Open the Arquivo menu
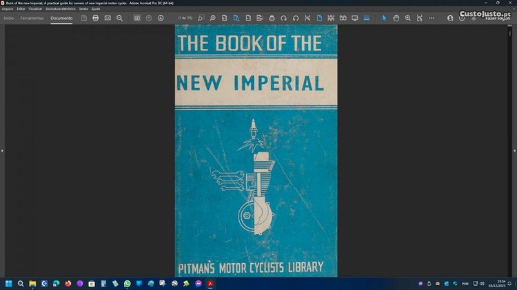Screen dimensions: 517x290 tap(8, 8)
